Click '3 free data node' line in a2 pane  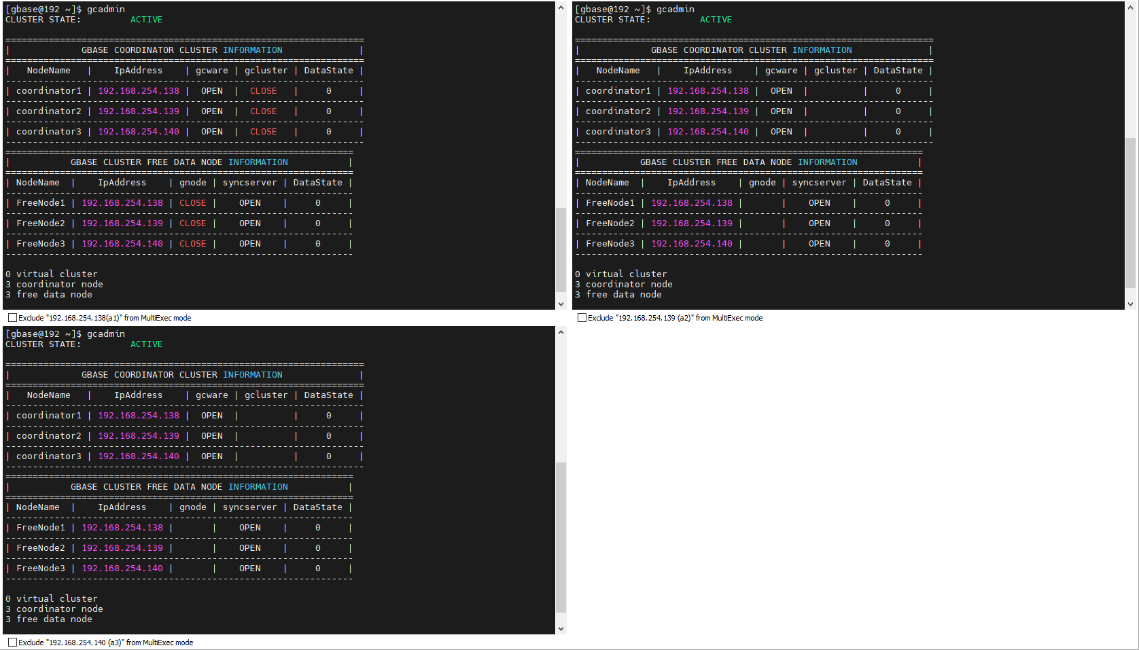point(618,295)
